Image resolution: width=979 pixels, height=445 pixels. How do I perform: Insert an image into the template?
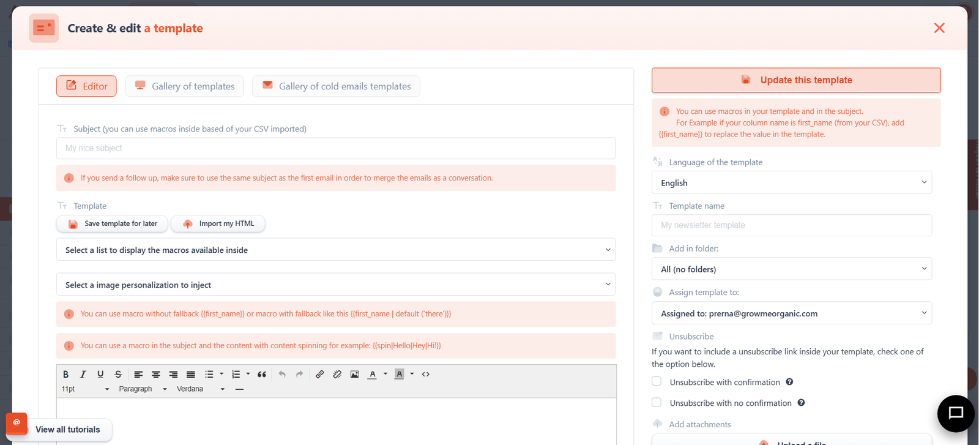click(355, 374)
